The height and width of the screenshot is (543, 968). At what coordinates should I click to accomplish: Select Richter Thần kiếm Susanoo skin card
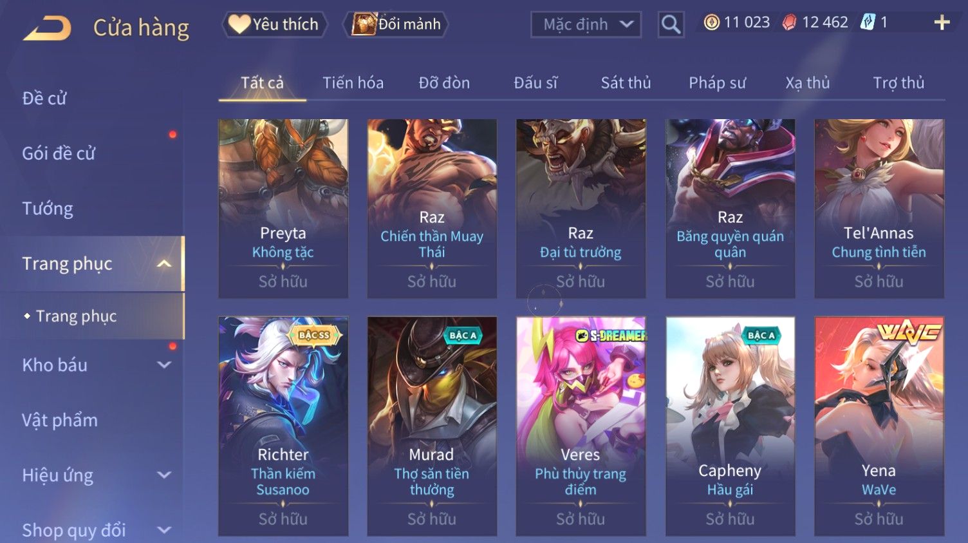coord(283,426)
